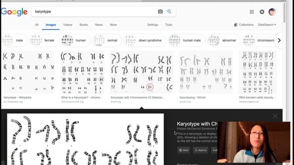
Task: Click the blue search magnifier icon
Action: (170, 11)
